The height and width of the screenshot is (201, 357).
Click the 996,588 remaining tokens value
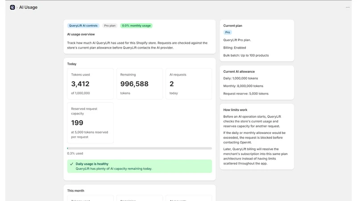pyautogui.click(x=134, y=84)
